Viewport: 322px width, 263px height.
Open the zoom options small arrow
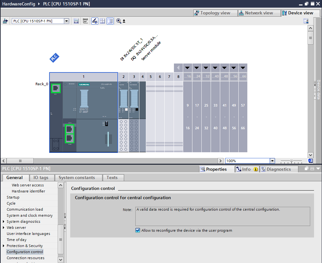(124, 21)
